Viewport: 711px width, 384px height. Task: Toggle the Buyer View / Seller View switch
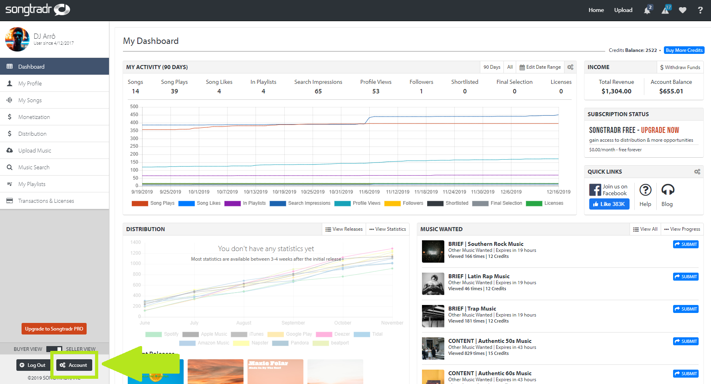click(54, 349)
